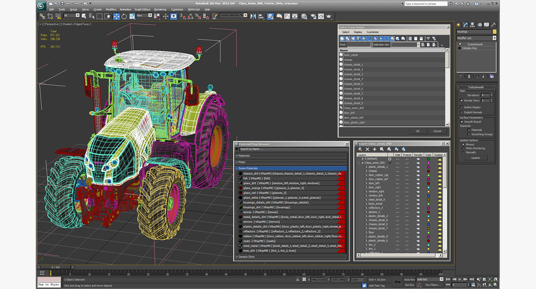Enable Separate by Materials checkbox
The image size is (536, 289).
[469, 130]
